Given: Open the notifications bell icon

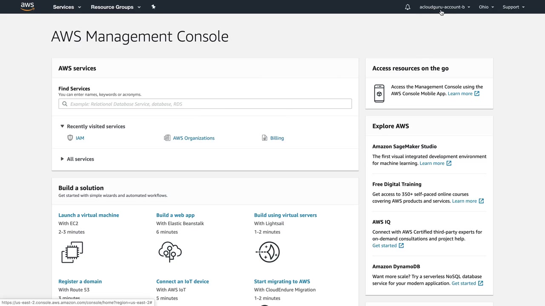Looking at the screenshot, I should coord(407,7).
